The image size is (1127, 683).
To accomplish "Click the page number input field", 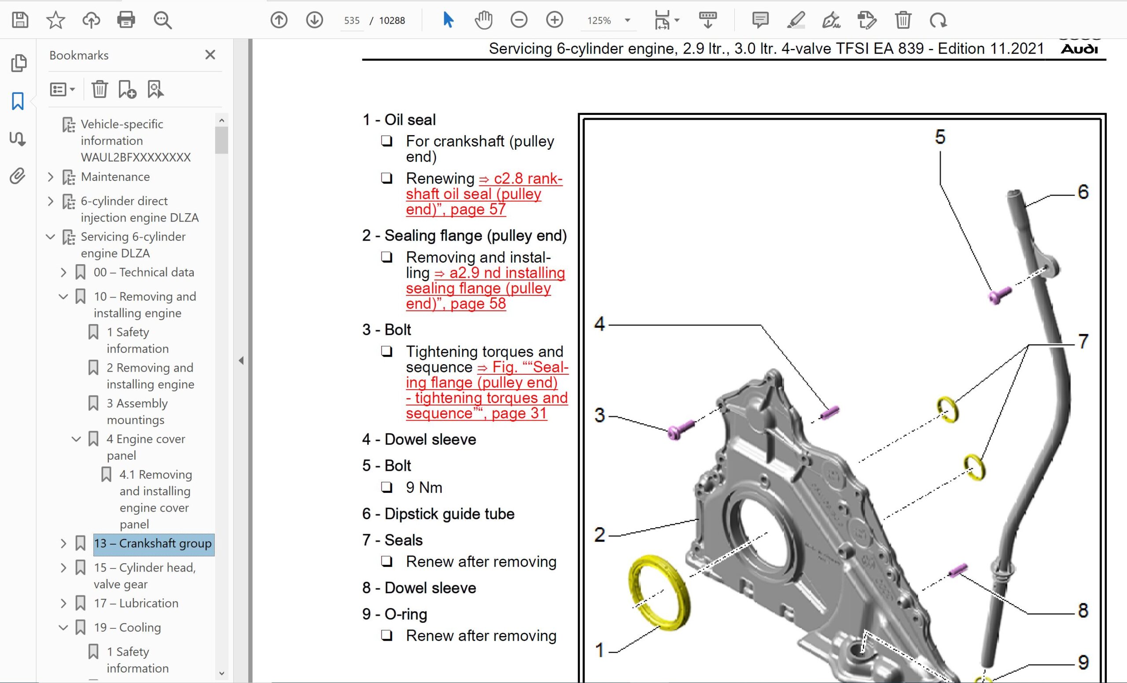I will point(352,21).
